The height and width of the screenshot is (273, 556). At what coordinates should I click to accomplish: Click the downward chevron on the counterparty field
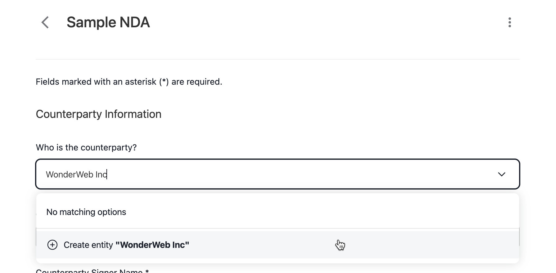point(502,174)
